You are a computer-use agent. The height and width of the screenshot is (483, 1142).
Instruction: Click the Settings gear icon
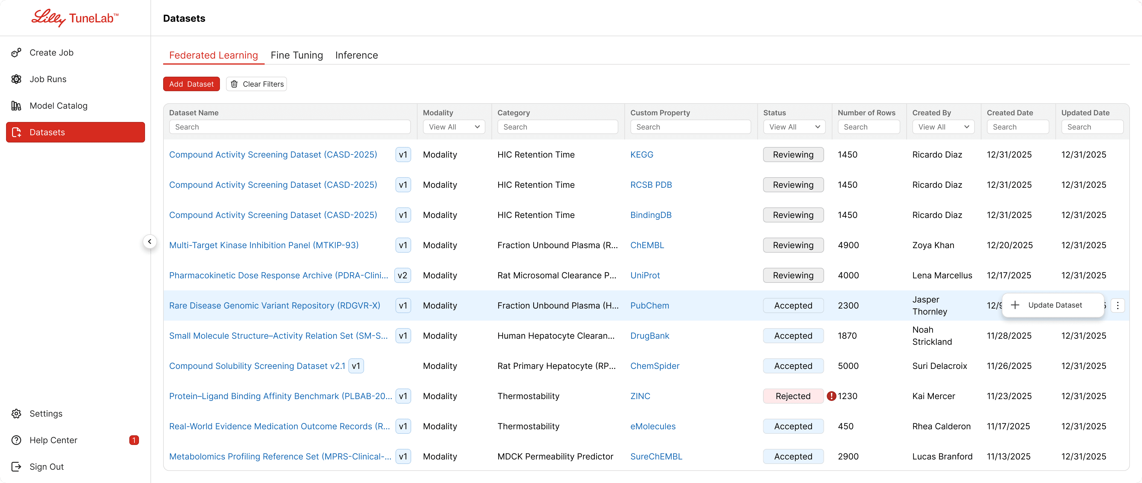point(16,414)
